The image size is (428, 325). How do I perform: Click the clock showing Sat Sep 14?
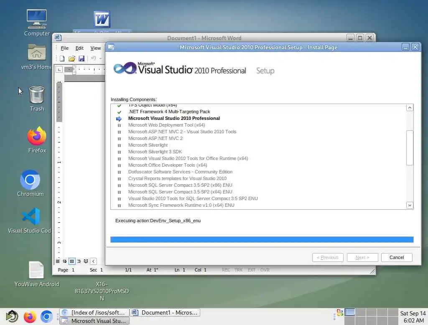click(x=413, y=317)
